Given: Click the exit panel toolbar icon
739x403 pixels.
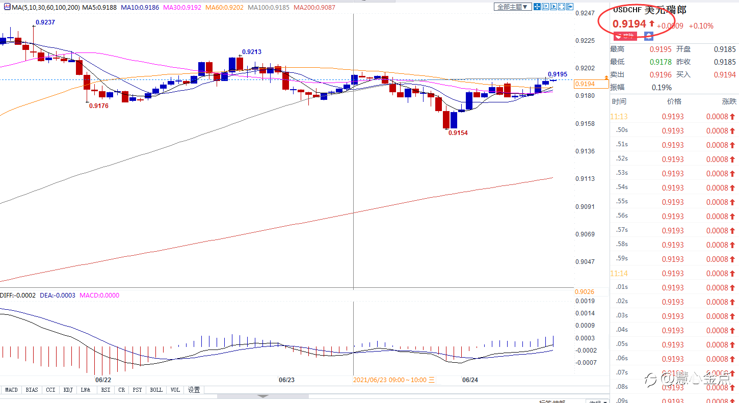Looking at the screenshot, I should [x=570, y=7].
